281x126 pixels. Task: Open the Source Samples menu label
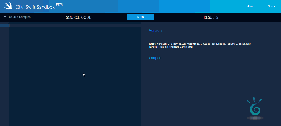coord(20,17)
